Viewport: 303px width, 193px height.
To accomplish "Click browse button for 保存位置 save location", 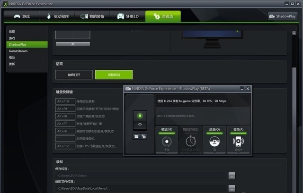I will point(232,176).
